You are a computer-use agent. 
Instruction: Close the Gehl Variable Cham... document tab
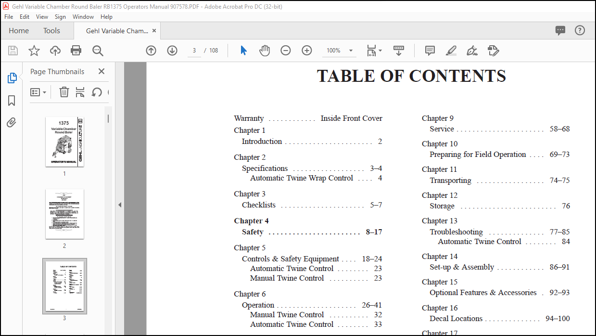(x=154, y=31)
